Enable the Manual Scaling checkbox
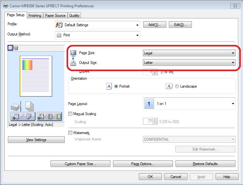The height and width of the screenshot is (185, 243). [x=70, y=114]
